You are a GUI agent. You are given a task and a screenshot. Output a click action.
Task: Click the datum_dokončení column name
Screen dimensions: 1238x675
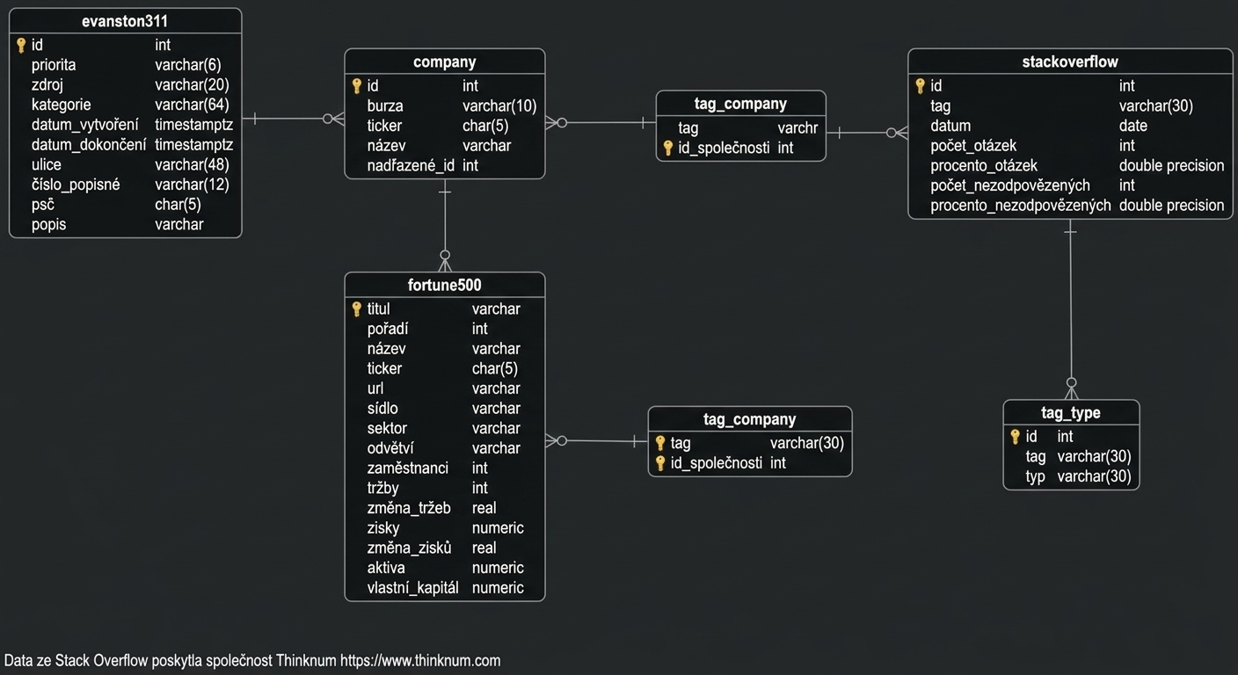[x=89, y=145]
